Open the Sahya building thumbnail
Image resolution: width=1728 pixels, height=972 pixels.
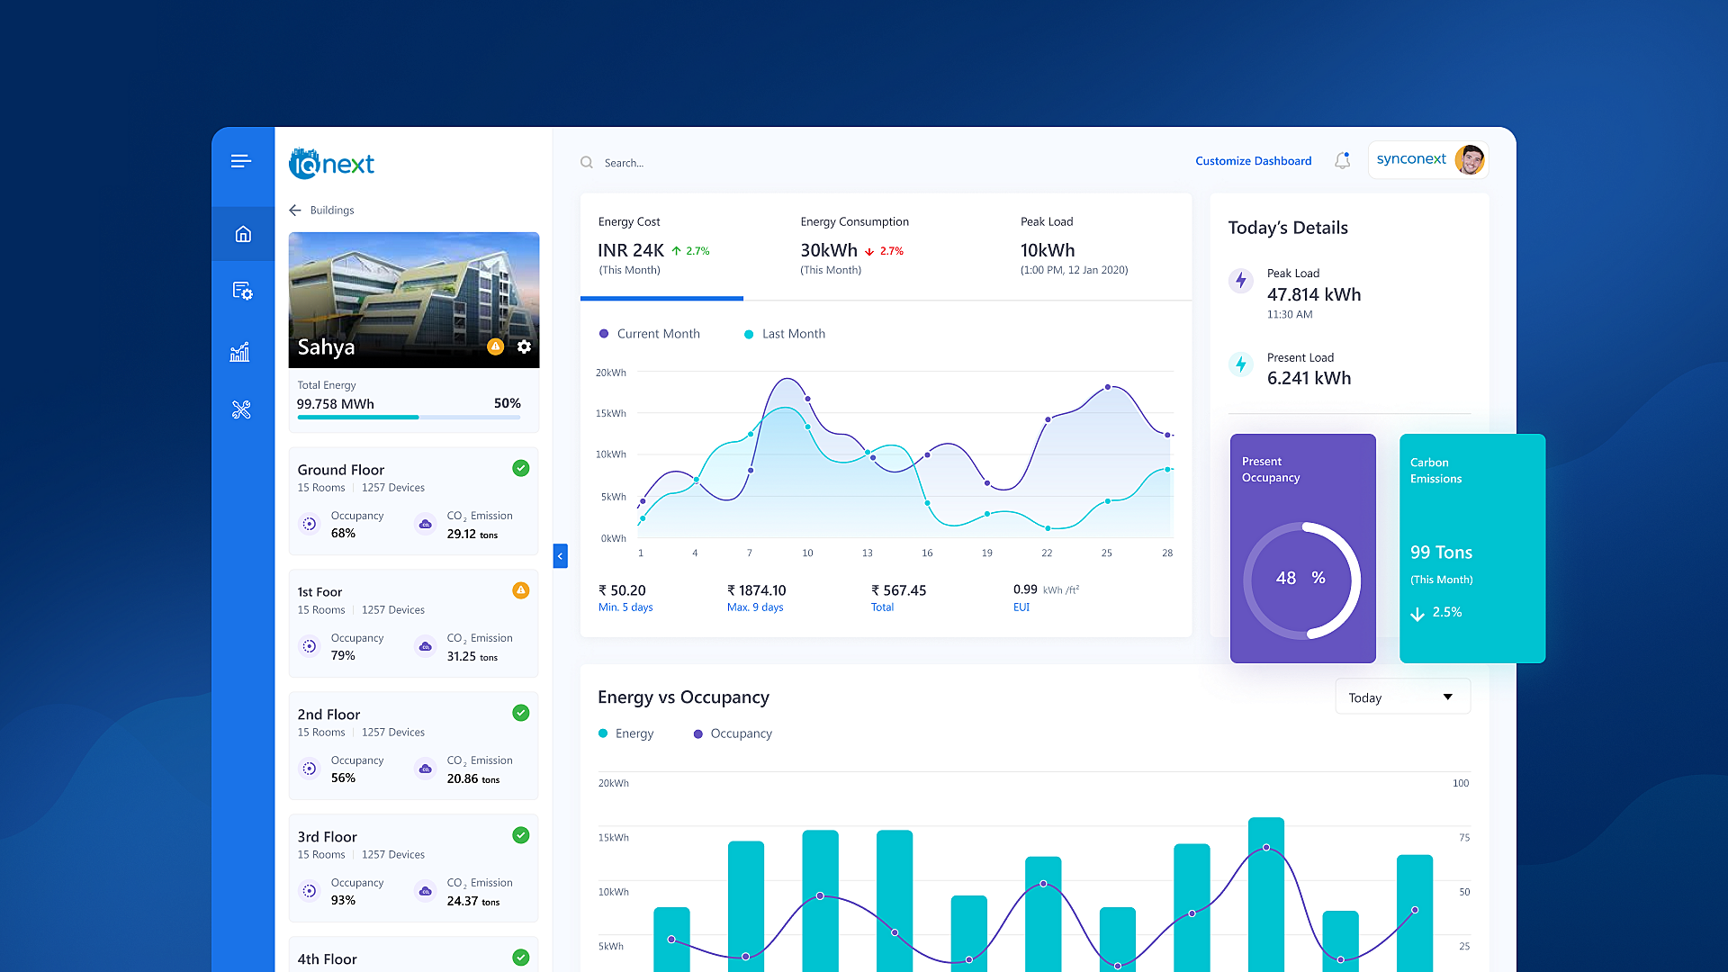[414, 300]
